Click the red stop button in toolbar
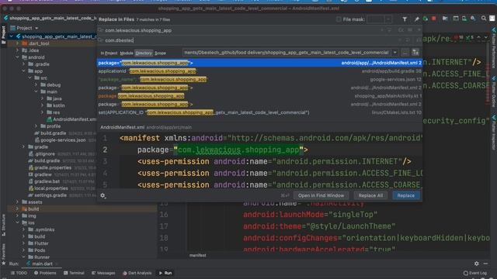 point(433,19)
